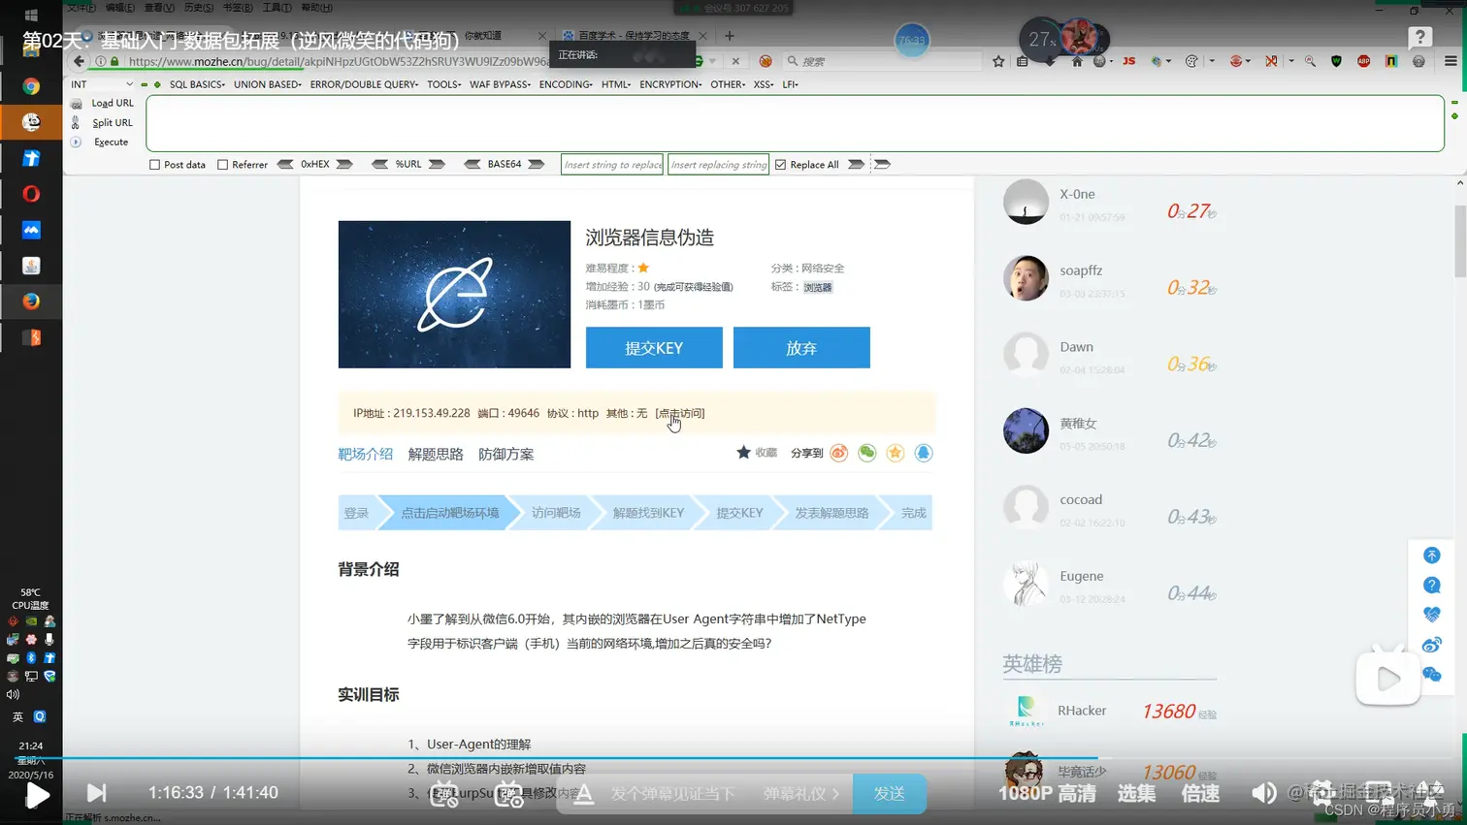The image size is (1467, 825).
Task: Open danmaku font style settings
Action: pos(583,794)
